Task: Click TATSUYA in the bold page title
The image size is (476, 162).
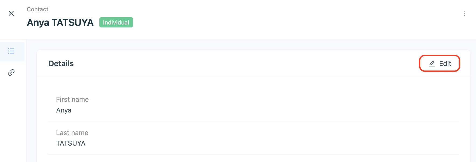Action: [72, 23]
